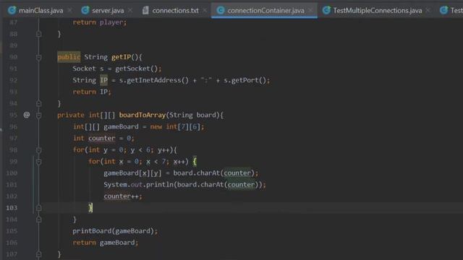Screen dimensions: 463x260
Task: Click 'return IP;' statement
Action: point(92,92)
